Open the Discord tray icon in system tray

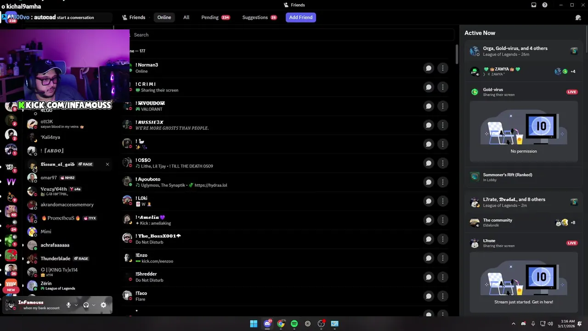tap(523, 324)
